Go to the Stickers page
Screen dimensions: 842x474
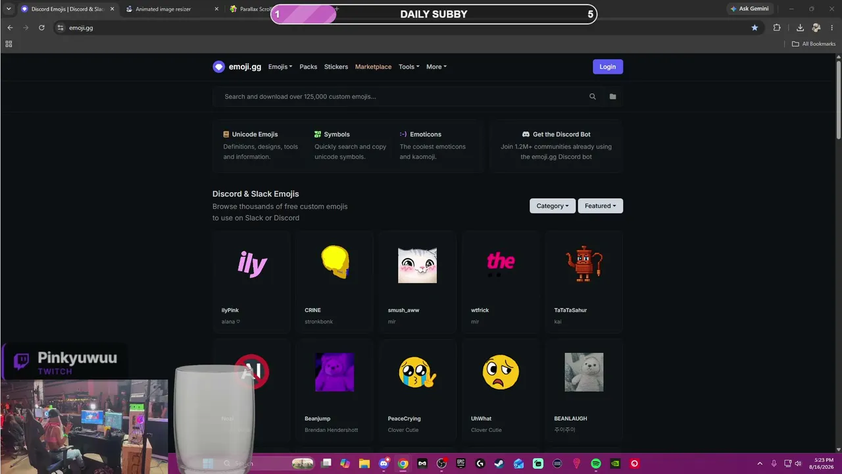336,66
